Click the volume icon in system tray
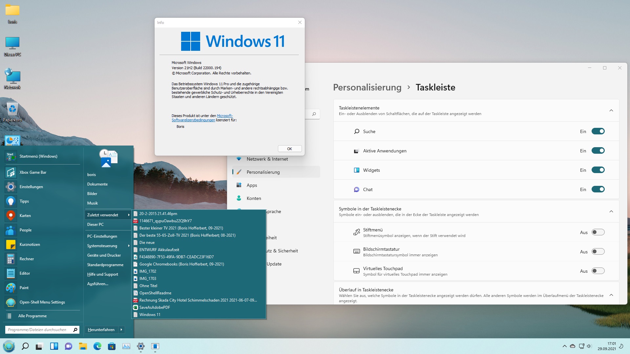This screenshot has height=354, width=630. (x=589, y=346)
